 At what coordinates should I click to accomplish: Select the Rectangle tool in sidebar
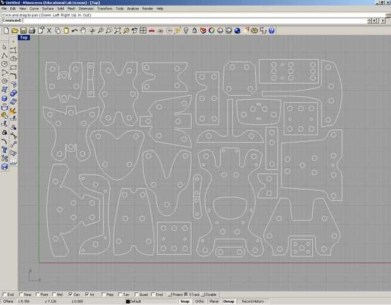pyautogui.click(x=13, y=67)
